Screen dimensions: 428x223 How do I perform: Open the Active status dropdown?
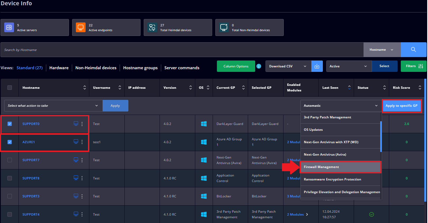[349, 66]
